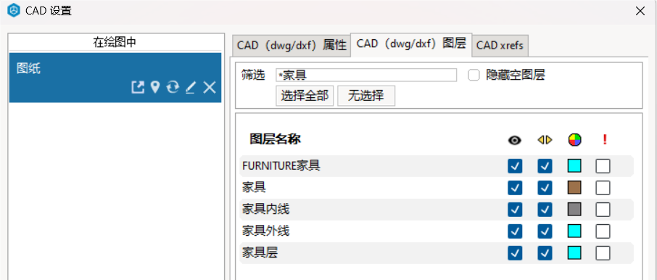Click the open-external icon on 图纸 row
This screenshot has width=657, height=280.
[x=138, y=88]
